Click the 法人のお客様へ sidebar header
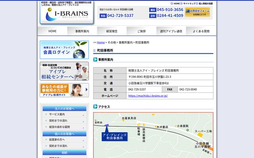 (x=64, y=109)
